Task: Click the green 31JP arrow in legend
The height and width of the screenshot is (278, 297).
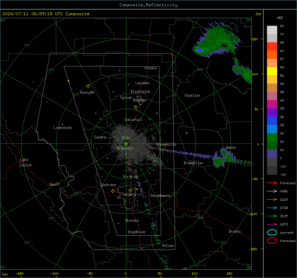Action: 272,216
